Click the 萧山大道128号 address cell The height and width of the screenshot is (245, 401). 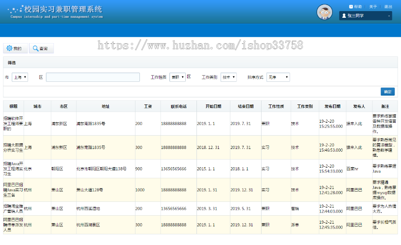[106, 190]
